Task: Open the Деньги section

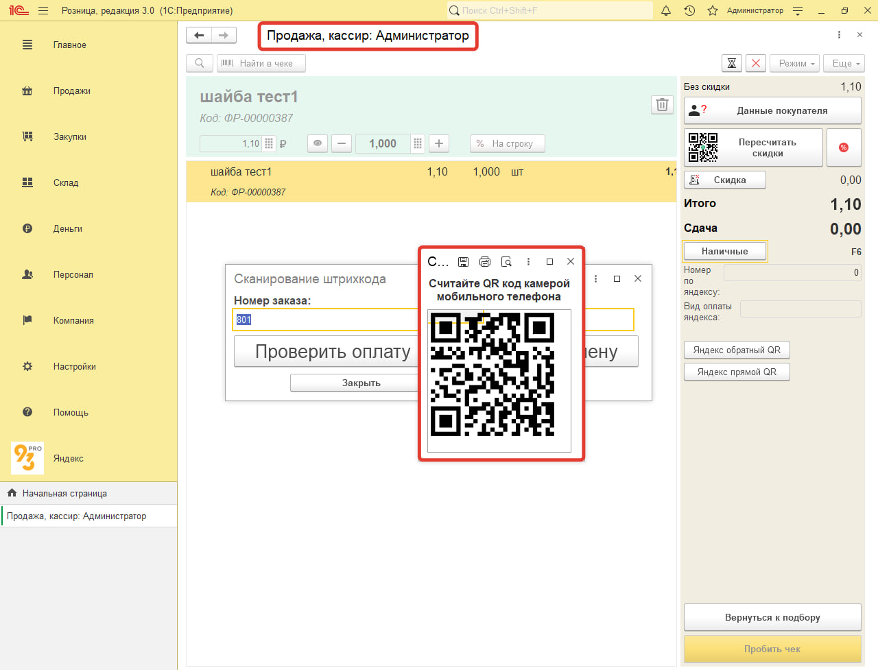Action: pos(88,228)
